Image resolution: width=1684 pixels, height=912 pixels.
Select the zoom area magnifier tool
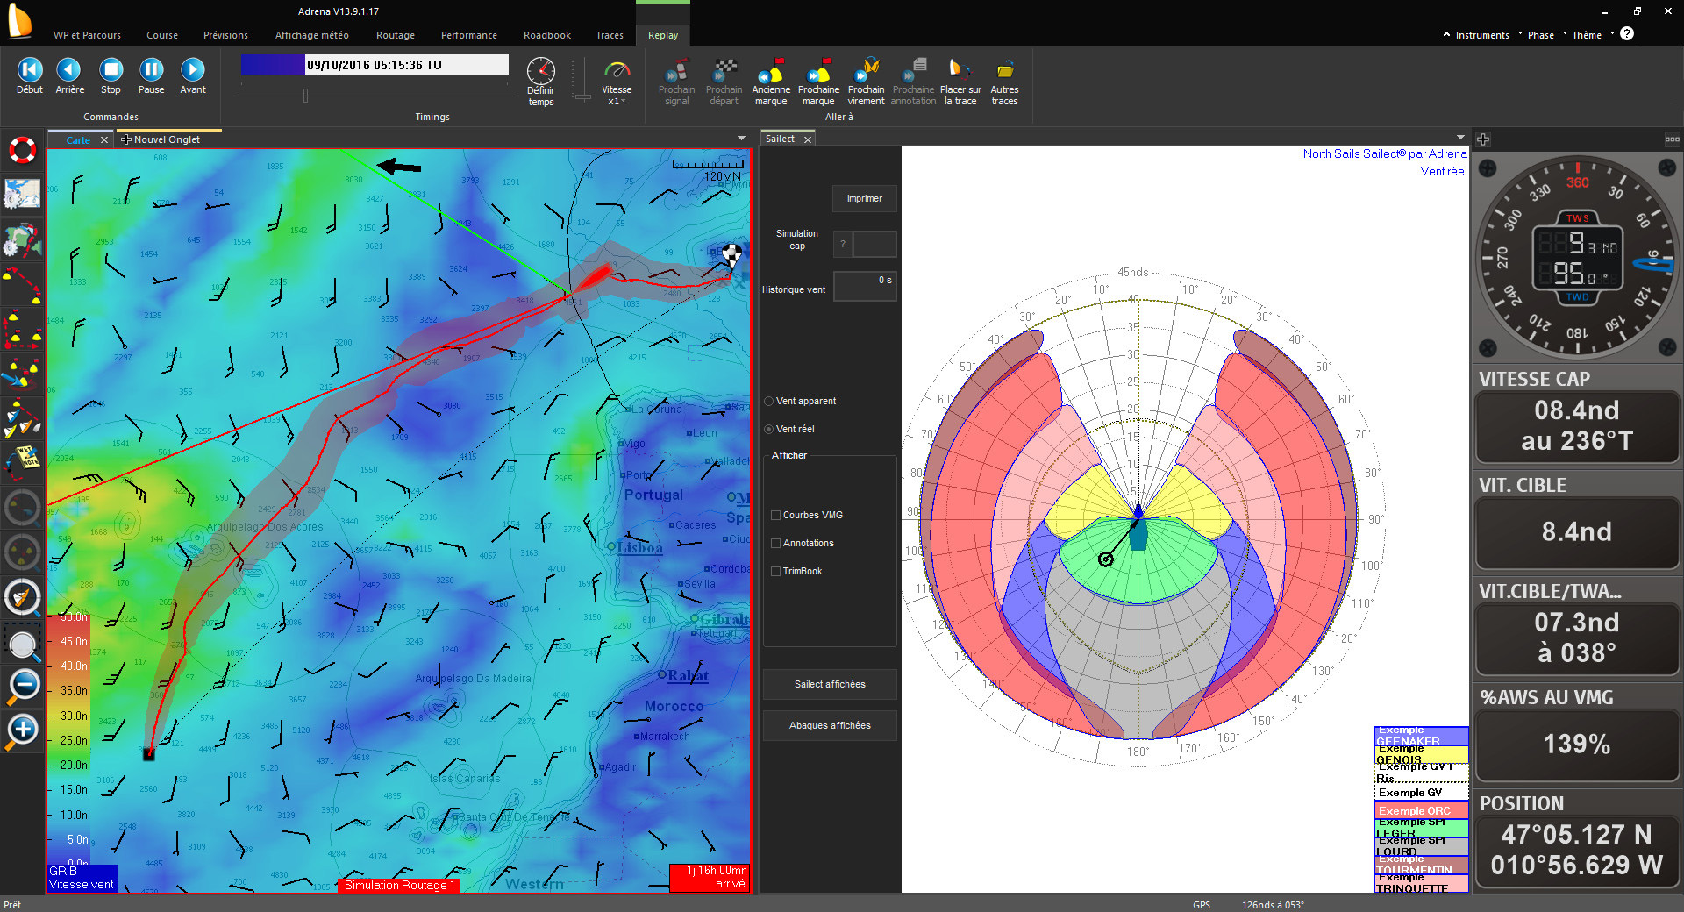click(23, 645)
